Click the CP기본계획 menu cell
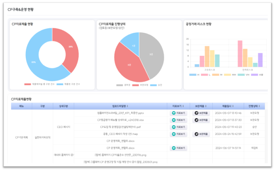 [22, 137]
